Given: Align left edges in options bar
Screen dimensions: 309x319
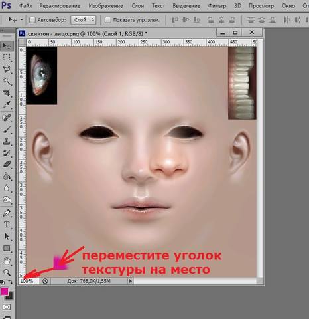Looking at the screenshot, I should 211,20.
